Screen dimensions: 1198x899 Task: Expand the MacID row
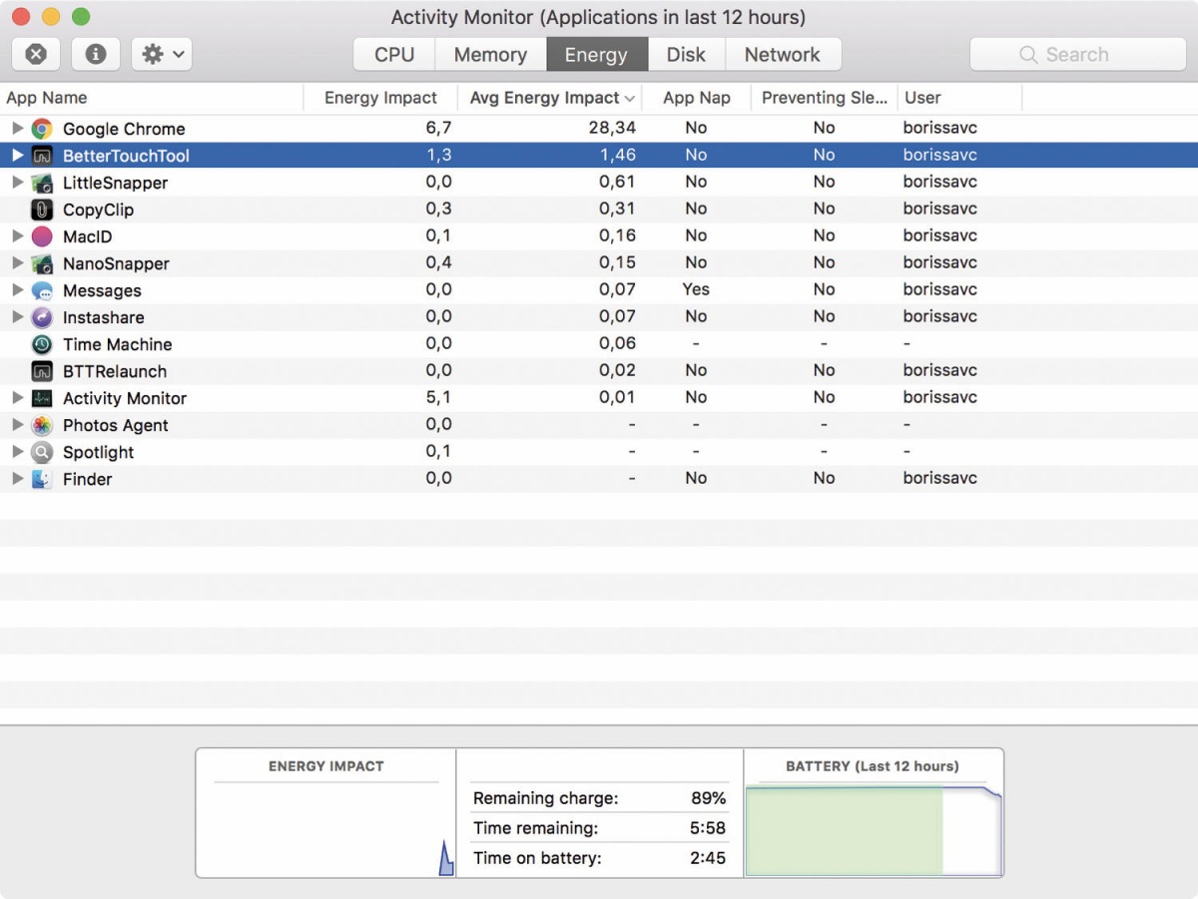click(x=17, y=235)
